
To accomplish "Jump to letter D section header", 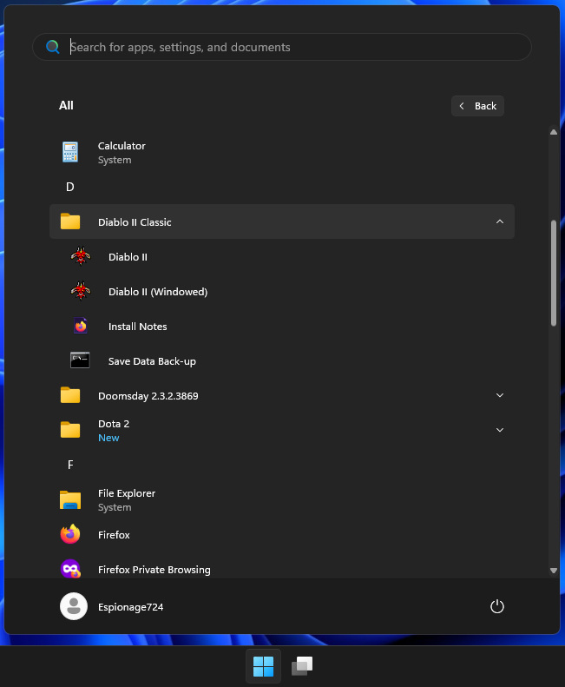I will 70,188.
